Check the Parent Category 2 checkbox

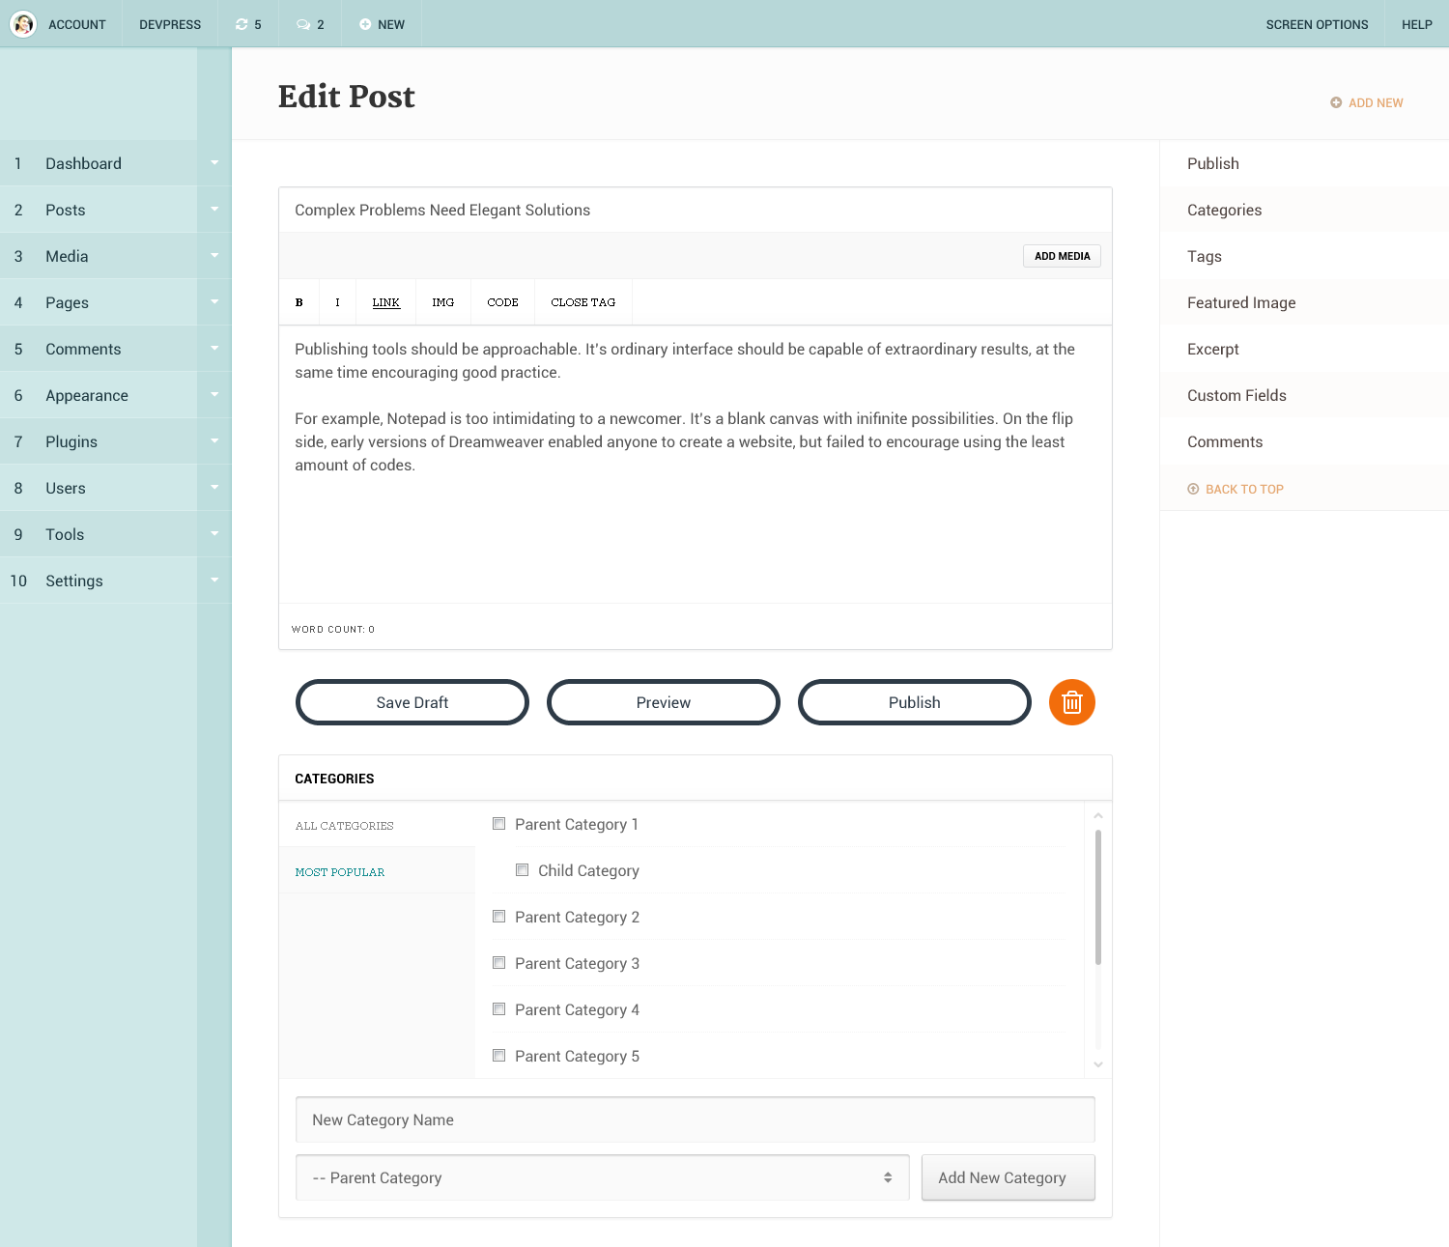[499, 917]
